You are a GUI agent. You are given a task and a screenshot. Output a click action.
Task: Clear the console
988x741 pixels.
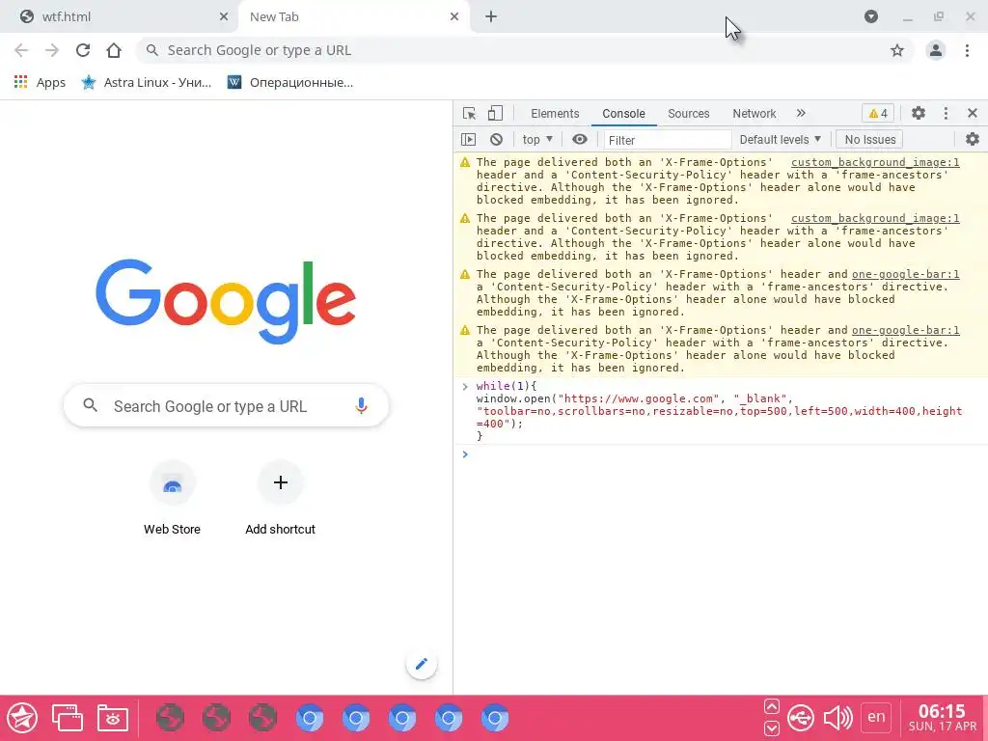click(x=497, y=139)
